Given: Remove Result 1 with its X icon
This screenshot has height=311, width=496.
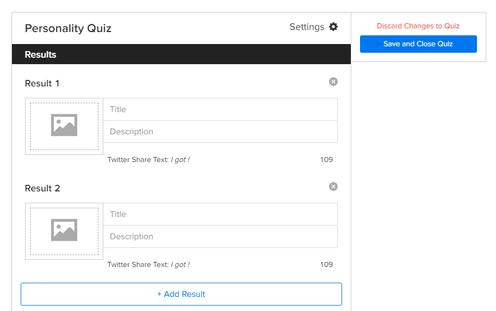Looking at the screenshot, I should click(333, 82).
